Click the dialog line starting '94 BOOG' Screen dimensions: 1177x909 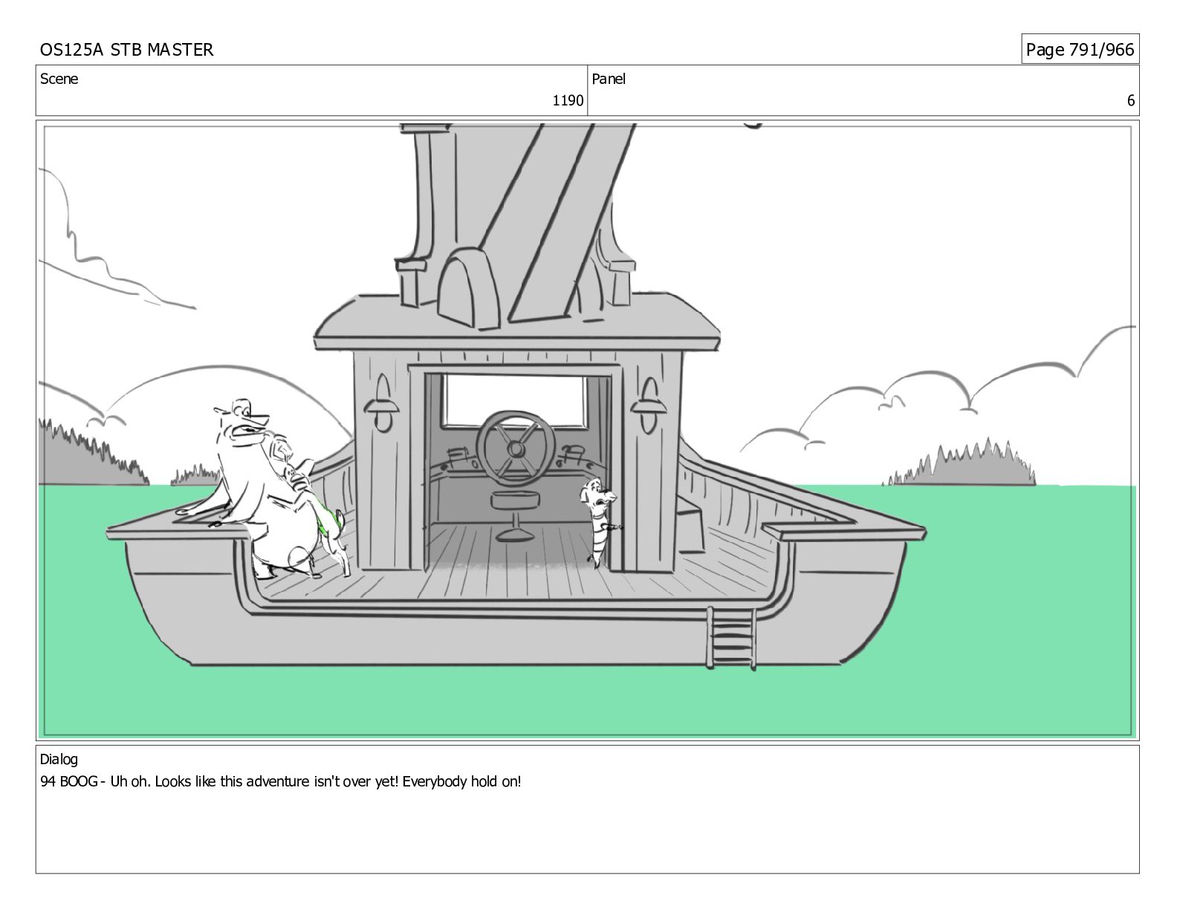click(281, 782)
